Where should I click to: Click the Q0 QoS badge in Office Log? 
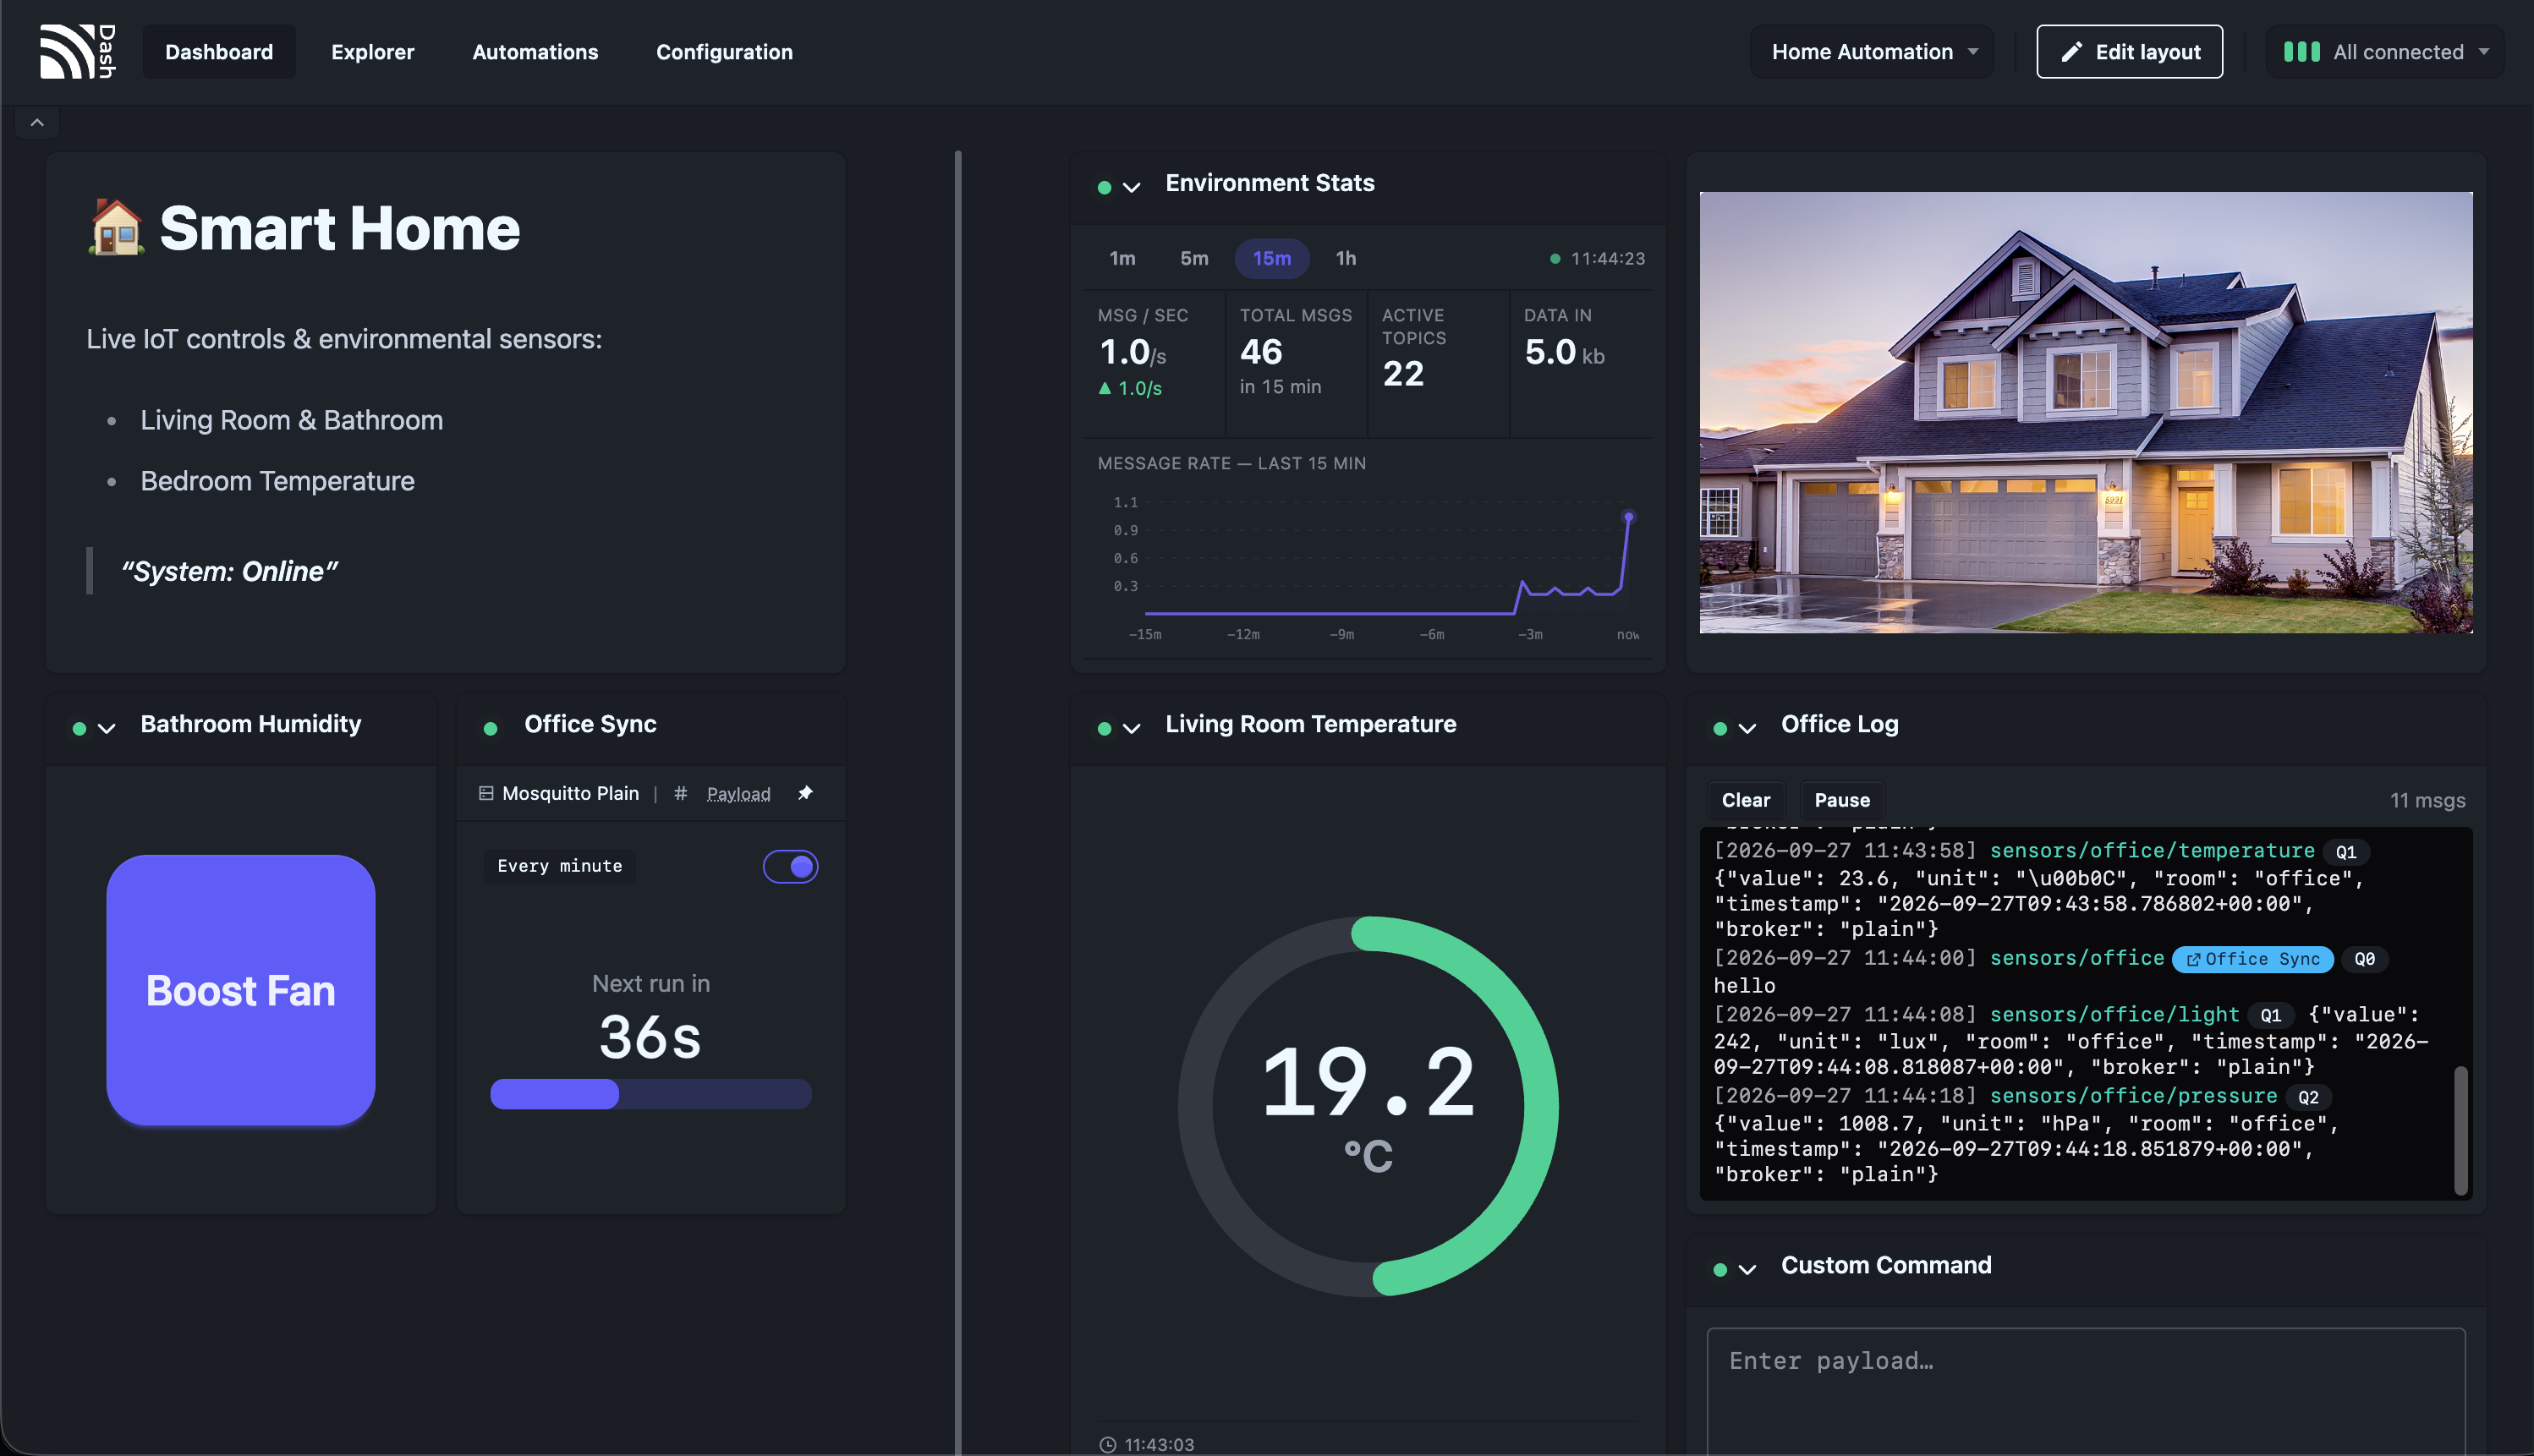2364,959
